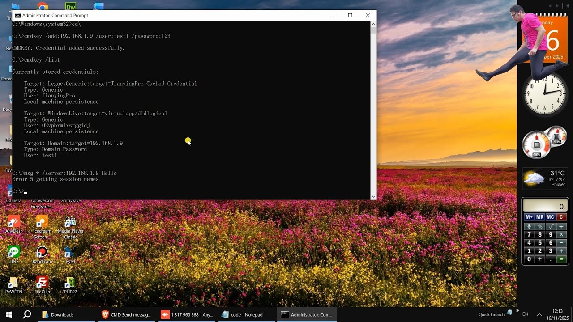
Task: Switch to 'code - Notepad' taskbar window
Action: [247, 314]
